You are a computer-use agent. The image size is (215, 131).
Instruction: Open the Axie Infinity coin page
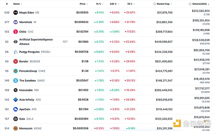pos(27,100)
